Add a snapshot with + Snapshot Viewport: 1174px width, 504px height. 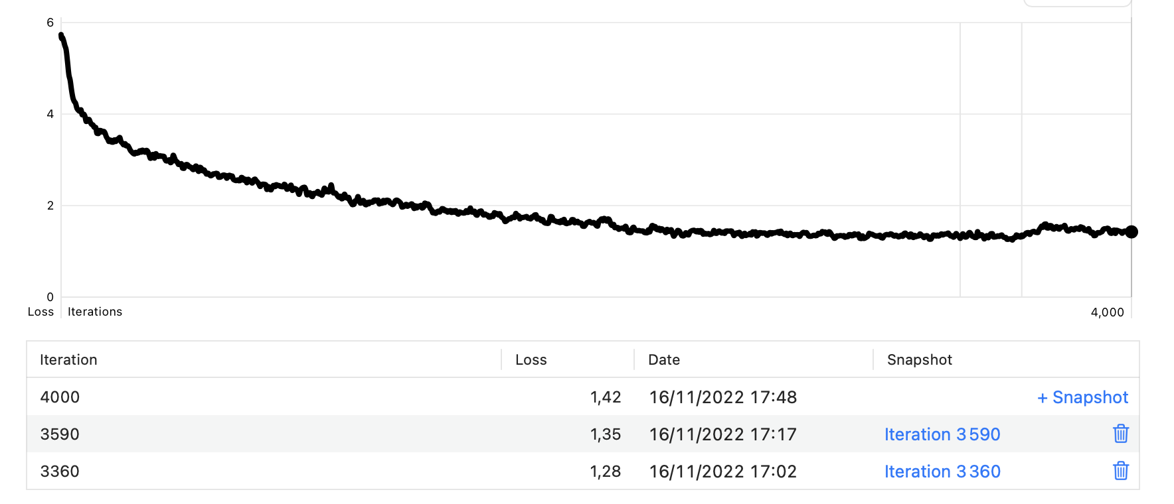point(1082,397)
